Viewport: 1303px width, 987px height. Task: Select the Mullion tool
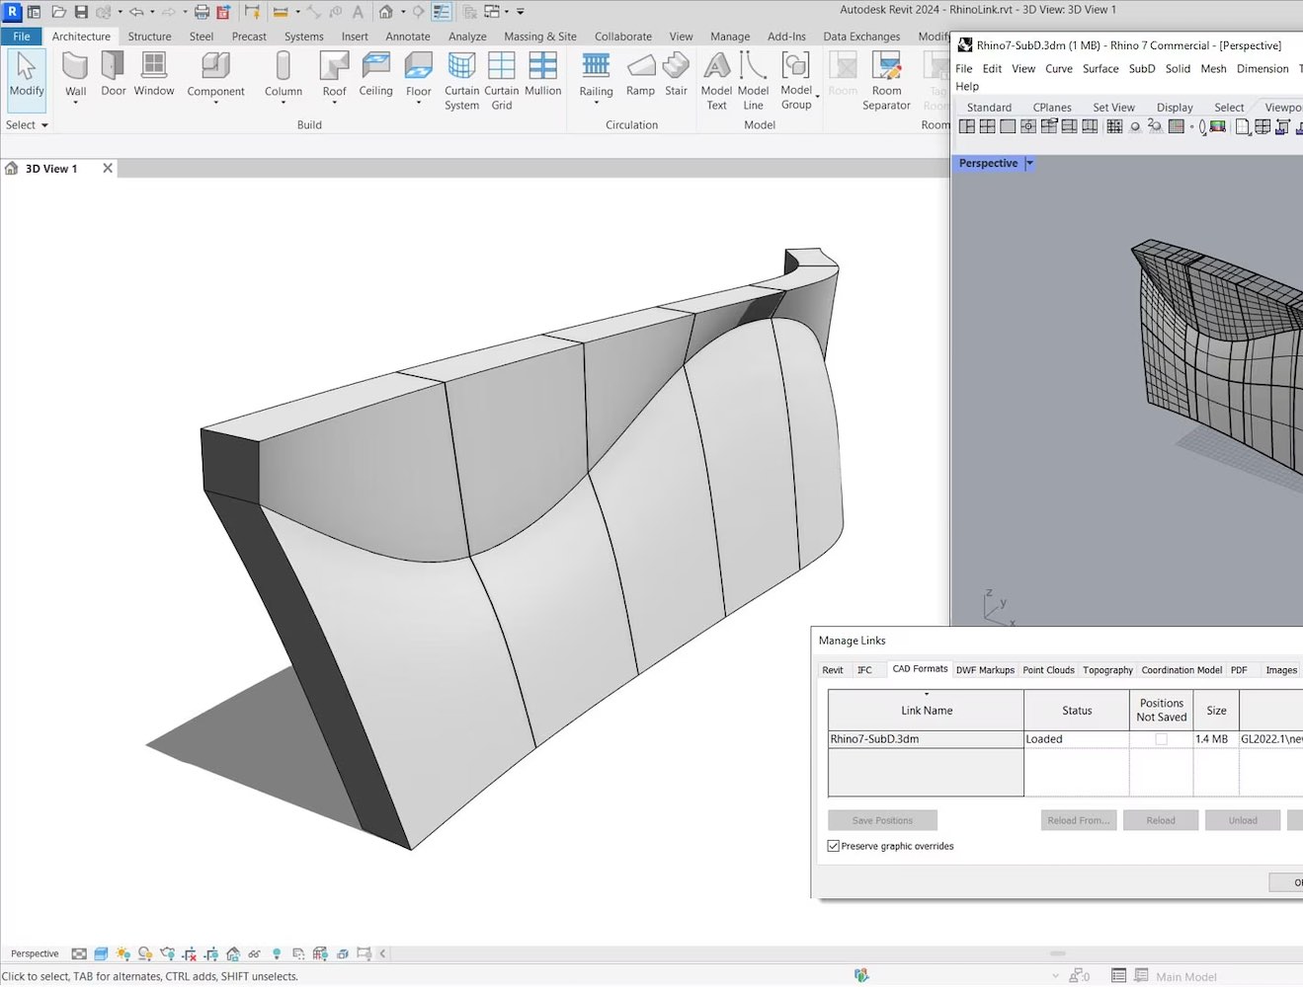[542, 75]
